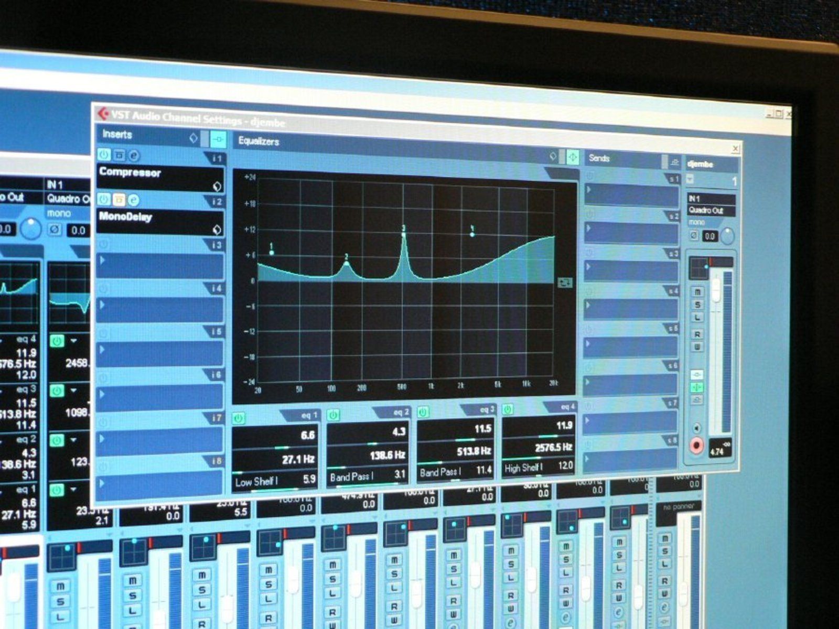
Task: Select the Low Shelf I filter type
Action: point(256,482)
